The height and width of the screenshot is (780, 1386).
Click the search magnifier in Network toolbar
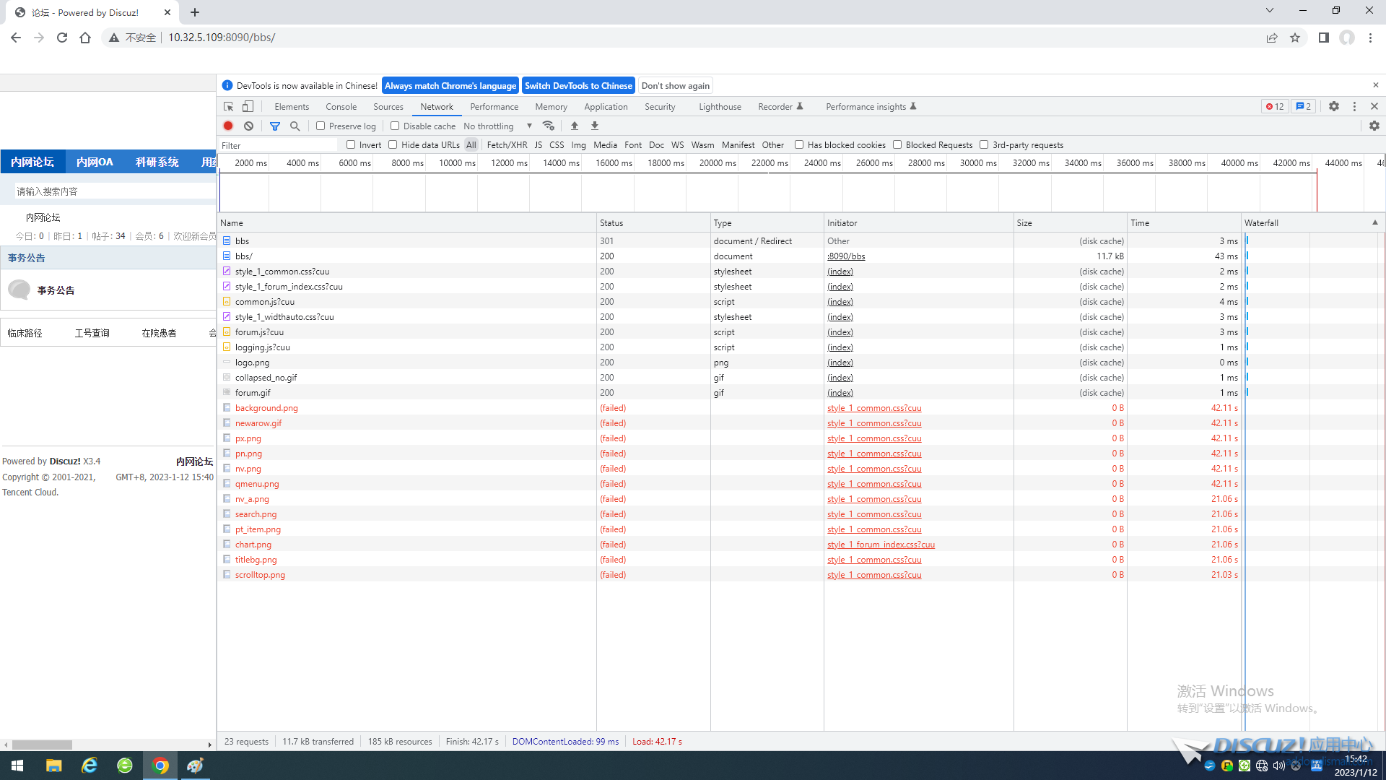click(295, 126)
